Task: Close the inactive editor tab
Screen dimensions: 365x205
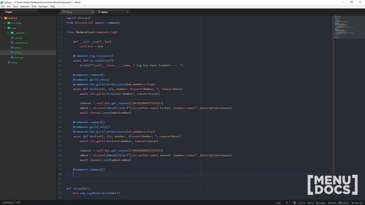Action: [x=92, y=12]
